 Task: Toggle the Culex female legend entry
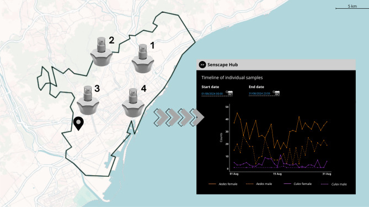click(x=298, y=184)
